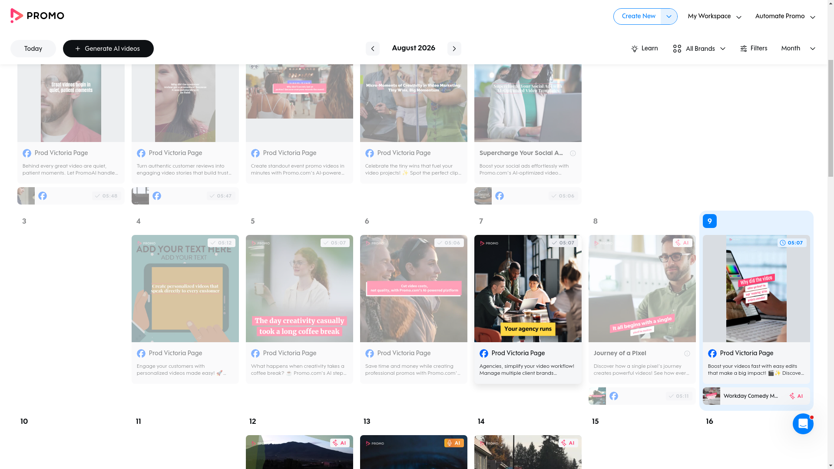
Task: Click Facebook icon on 'Celebrate the tiny wins' card
Action: [x=370, y=153]
